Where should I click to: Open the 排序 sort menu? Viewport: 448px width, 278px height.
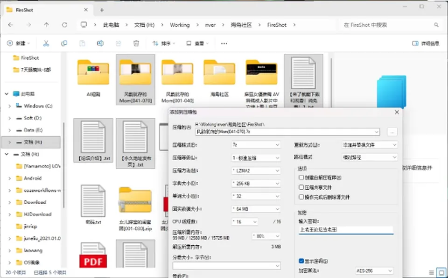164,43
